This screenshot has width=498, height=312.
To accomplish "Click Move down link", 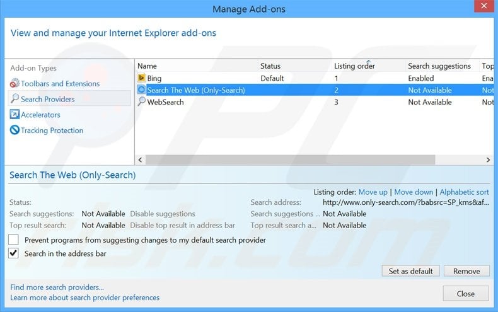I will pos(414,192).
